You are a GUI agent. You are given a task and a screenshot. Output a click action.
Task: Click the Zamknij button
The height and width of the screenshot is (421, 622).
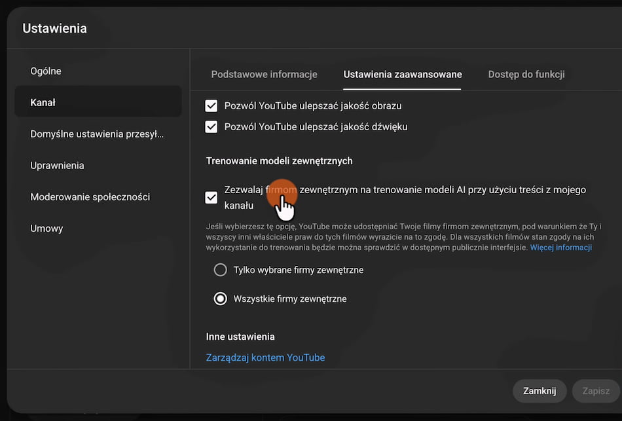coord(540,391)
